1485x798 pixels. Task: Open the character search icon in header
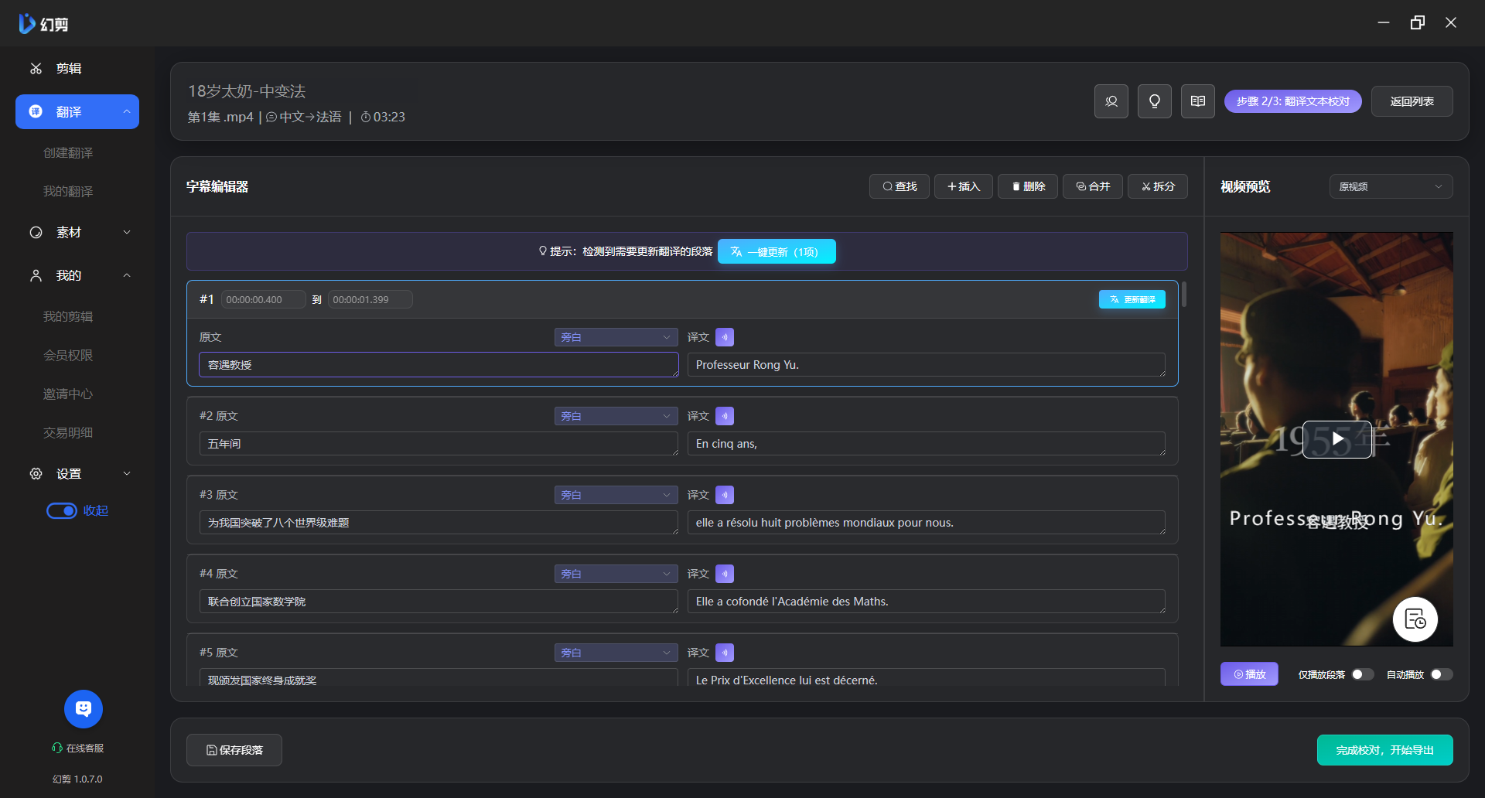pos(1111,101)
